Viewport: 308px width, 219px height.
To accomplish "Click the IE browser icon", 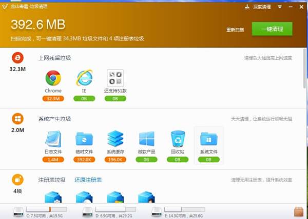I will point(84,78).
